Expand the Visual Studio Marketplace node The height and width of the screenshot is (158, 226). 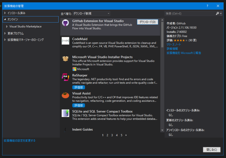(7, 26)
